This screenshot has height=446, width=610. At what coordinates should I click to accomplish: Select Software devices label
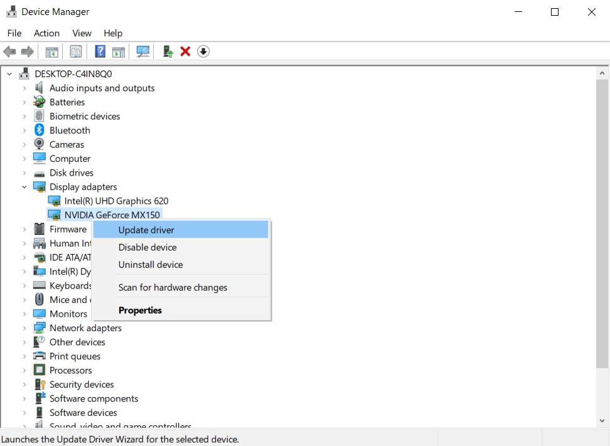tap(83, 413)
